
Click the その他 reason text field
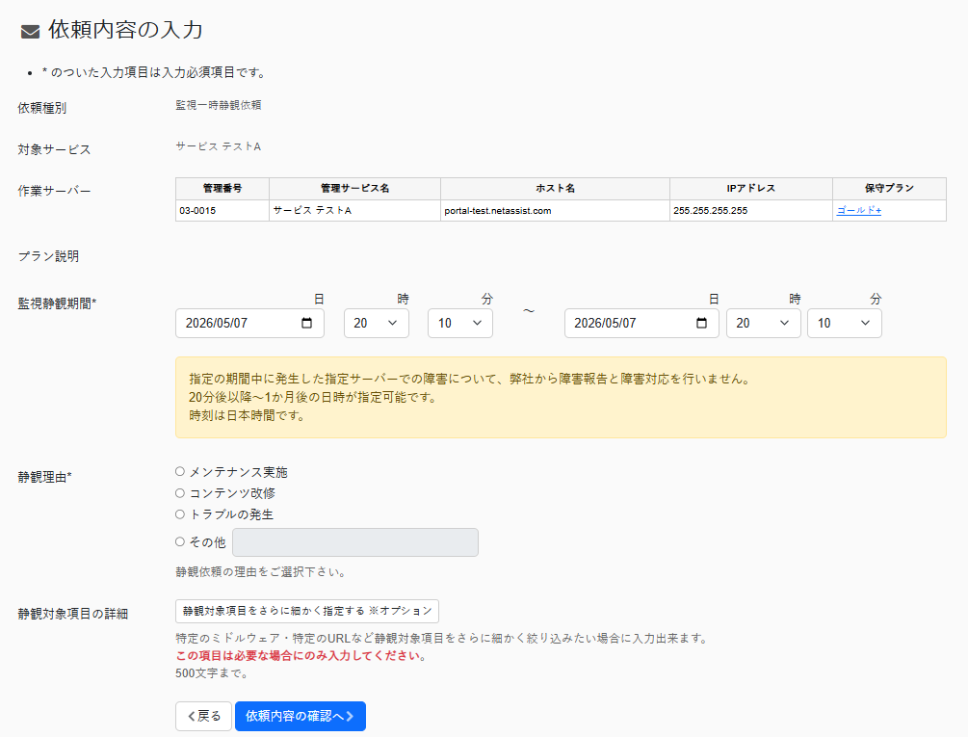(x=355, y=542)
